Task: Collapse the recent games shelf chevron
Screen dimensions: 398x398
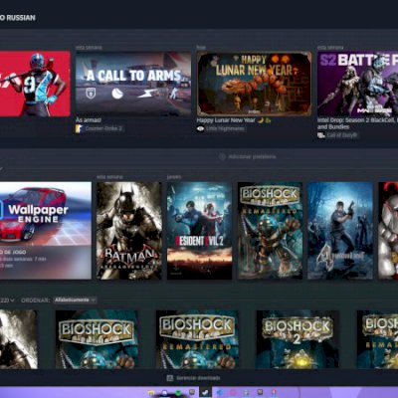Action: tap(1, 169)
